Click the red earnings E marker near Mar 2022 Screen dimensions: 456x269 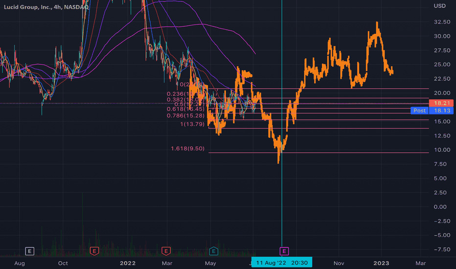pyautogui.click(x=166, y=251)
